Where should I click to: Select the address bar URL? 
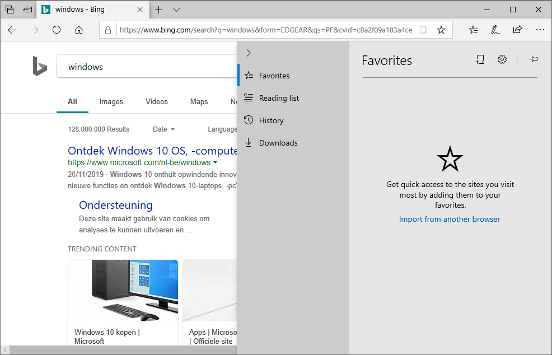click(266, 30)
